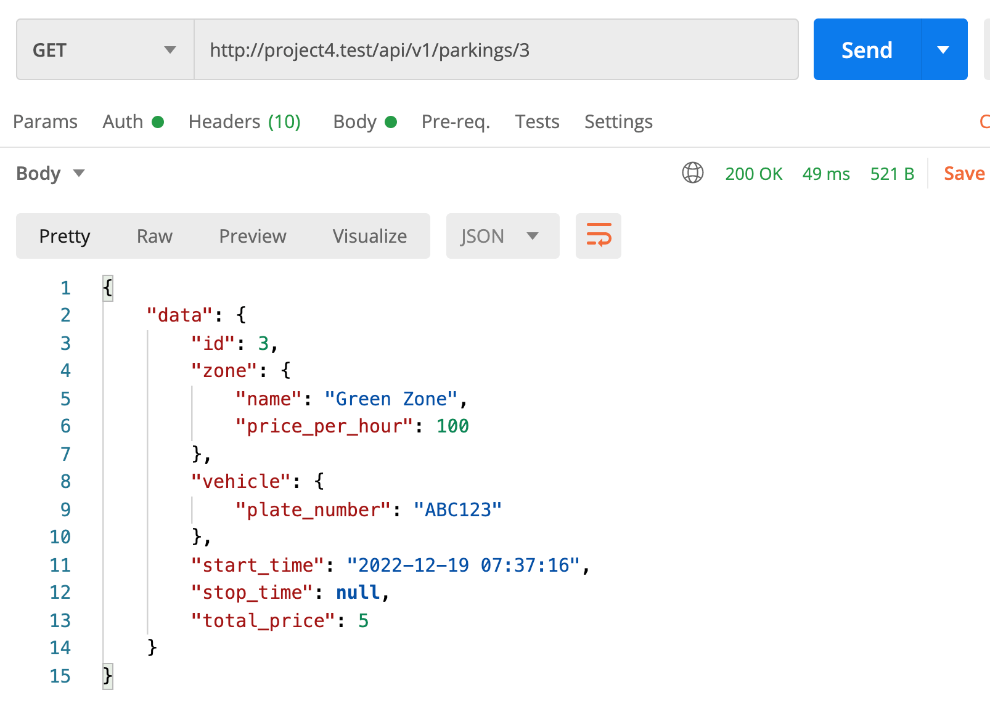The height and width of the screenshot is (722, 990).
Task: Switch to the Headers (10) tab
Action: coord(244,121)
